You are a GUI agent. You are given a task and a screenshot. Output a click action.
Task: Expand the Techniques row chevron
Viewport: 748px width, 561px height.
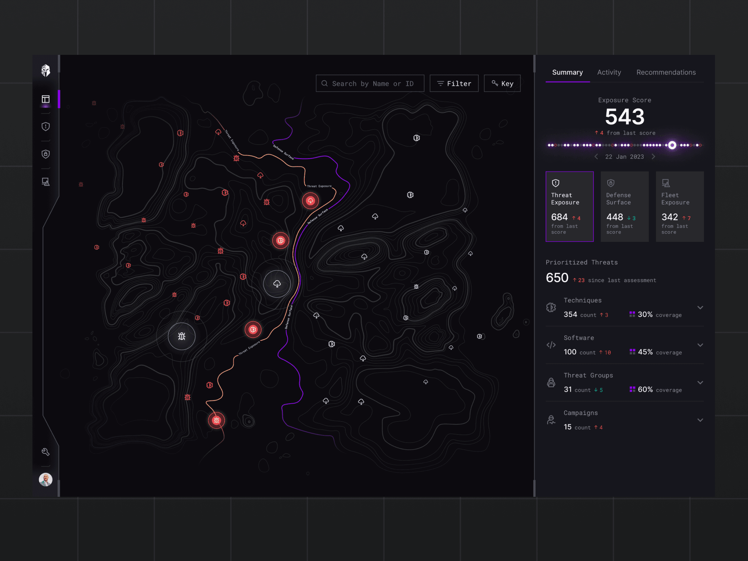click(700, 307)
